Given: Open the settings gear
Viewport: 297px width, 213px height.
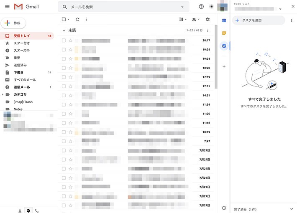Looking at the screenshot, I should click(208, 19).
